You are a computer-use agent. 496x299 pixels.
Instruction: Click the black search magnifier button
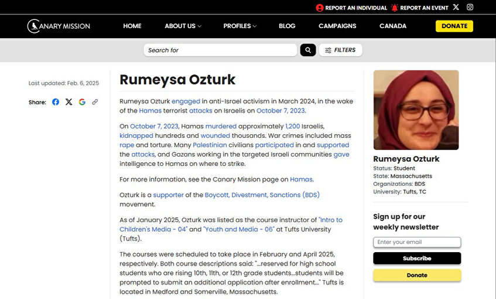308,50
